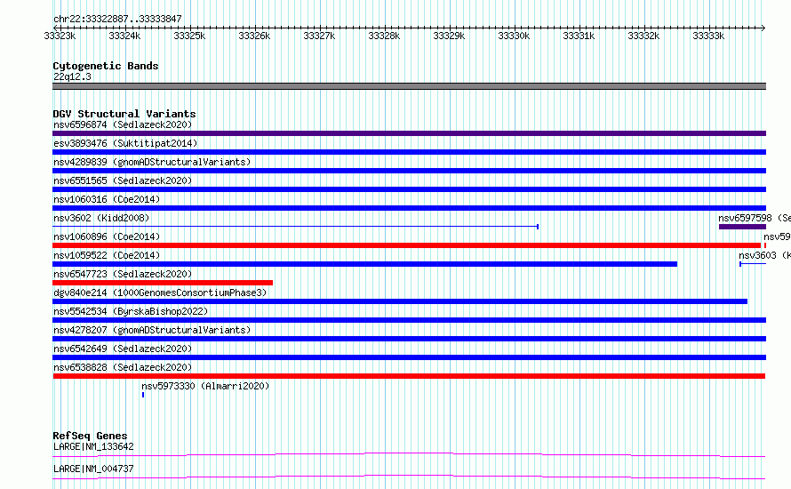Click the 33333k ruler position
The height and width of the screenshot is (489, 791).
tap(708, 36)
